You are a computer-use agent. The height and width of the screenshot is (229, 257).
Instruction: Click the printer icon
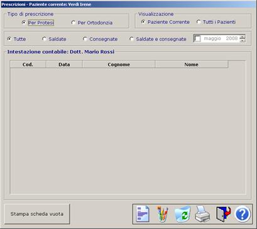click(202, 214)
